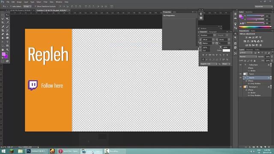Open the font size dropdown
Viewport: 274px width, 154px height.
213,40
